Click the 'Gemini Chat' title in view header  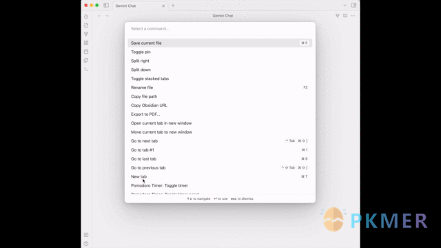coord(223,16)
